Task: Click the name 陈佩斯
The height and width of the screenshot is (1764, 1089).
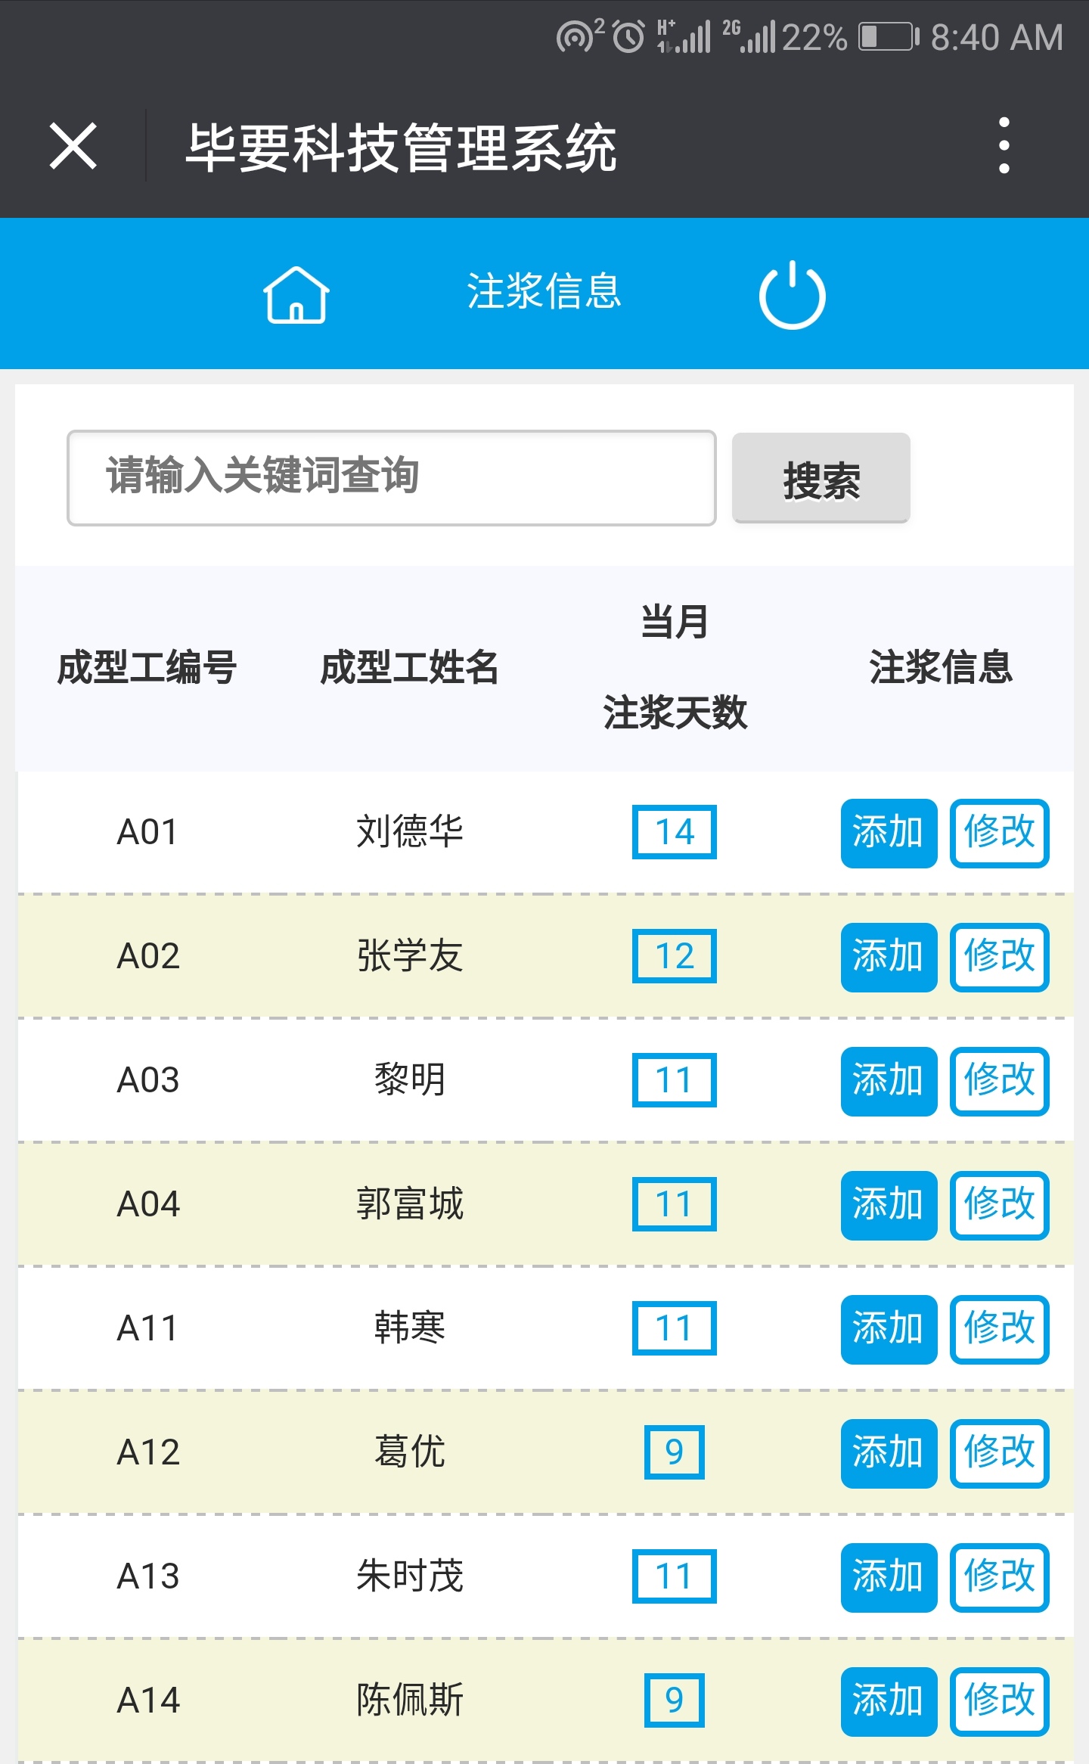Action: pos(409,1700)
